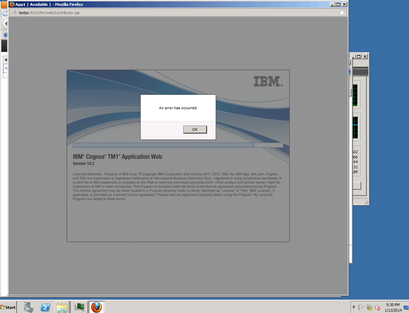Click the bookmark star in the address bar

coord(342,12)
